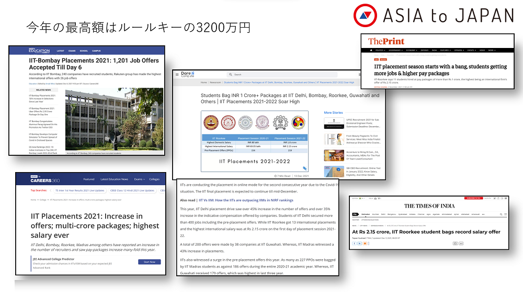Open DEFENCE section on ThePrint
Image resolution: width=523 pixels, height=292 pixels.
click(x=425, y=50)
